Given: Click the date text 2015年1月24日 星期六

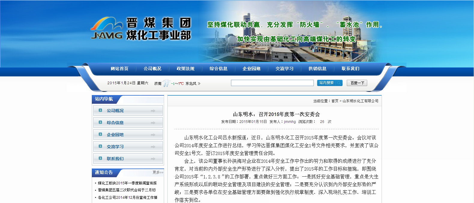Looking at the screenshot, I should coord(128,83).
